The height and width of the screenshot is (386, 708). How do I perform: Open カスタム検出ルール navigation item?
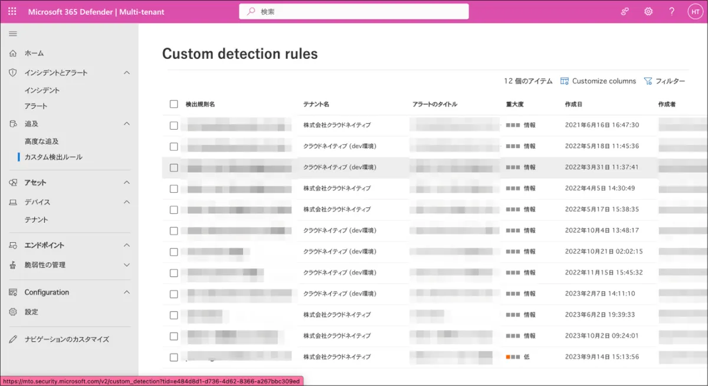coord(53,157)
